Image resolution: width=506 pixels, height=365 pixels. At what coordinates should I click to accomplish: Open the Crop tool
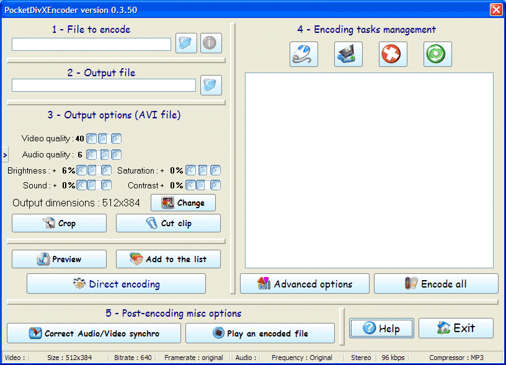[x=59, y=223]
